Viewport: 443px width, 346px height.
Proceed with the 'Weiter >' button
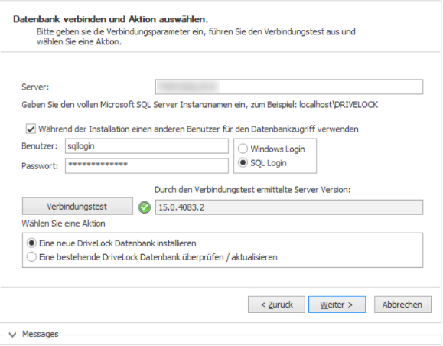point(337,305)
